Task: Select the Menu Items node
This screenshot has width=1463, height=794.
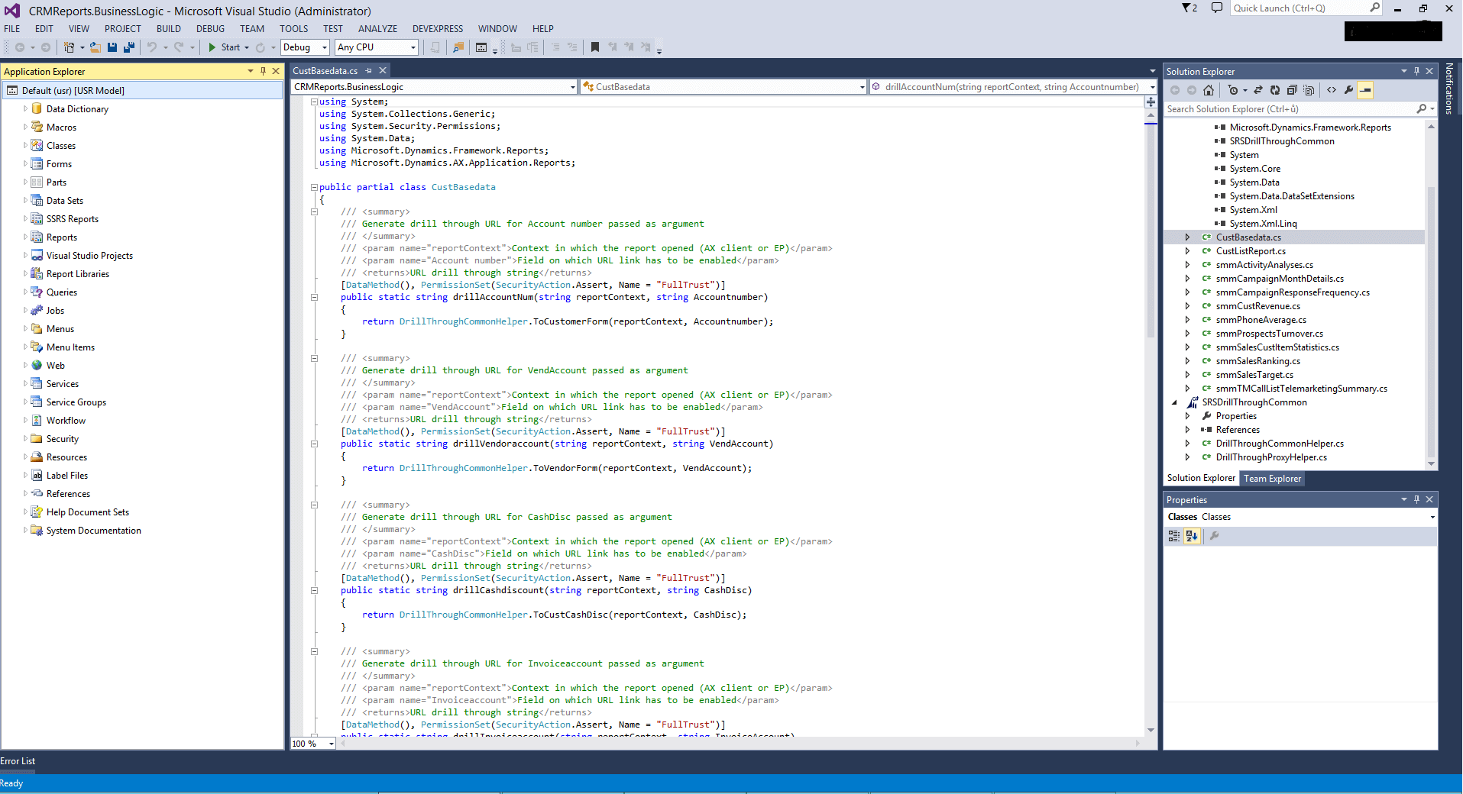Action: (x=70, y=347)
